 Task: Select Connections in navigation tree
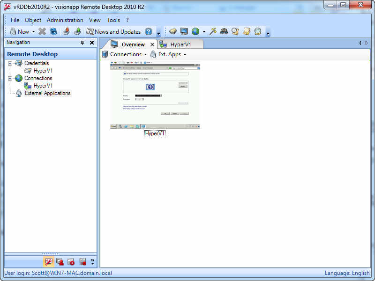point(38,78)
